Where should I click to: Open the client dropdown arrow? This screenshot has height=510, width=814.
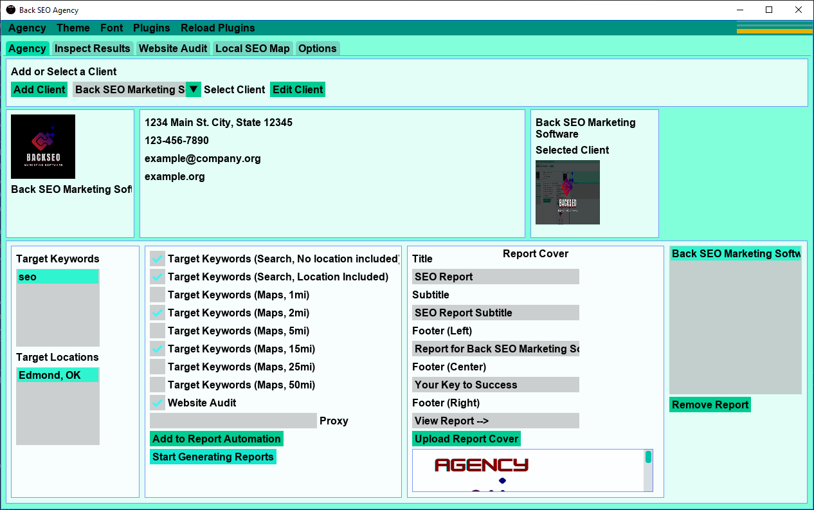point(194,89)
